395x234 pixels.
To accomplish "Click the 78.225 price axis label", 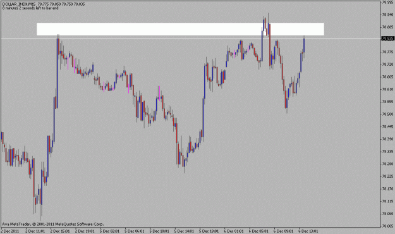I will (x=387, y=176).
